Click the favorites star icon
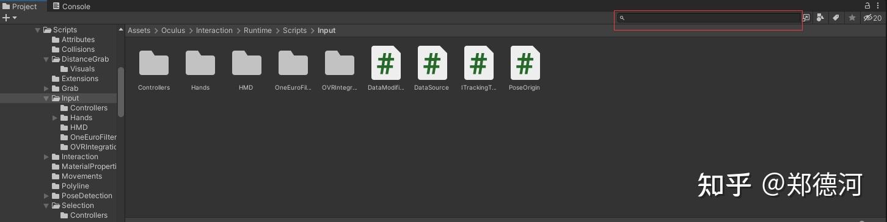 point(852,18)
